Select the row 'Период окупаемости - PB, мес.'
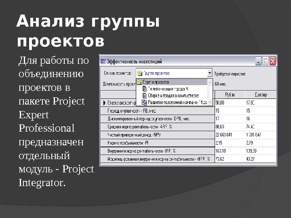This screenshot has width=291, height=218. [x=158, y=111]
